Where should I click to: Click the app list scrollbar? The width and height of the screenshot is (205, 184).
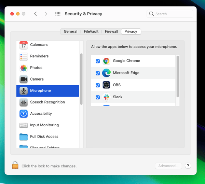[178, 76]
